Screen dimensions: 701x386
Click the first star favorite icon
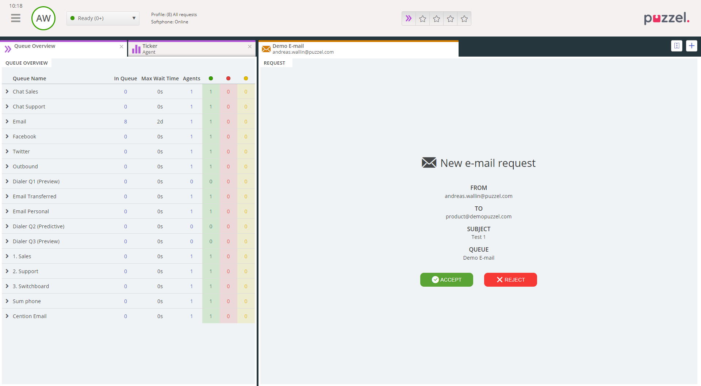click(422, 19)
